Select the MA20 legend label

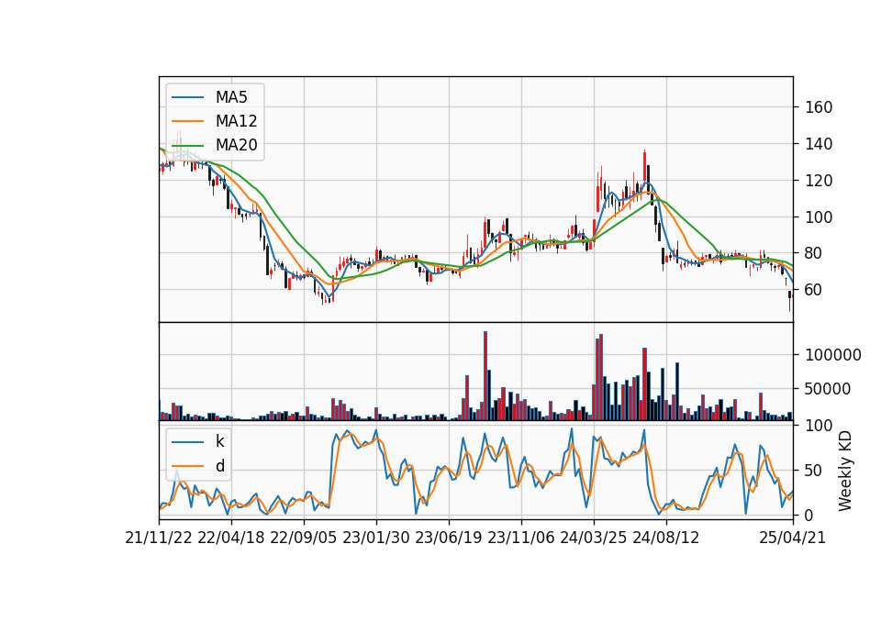coord(236,145)
